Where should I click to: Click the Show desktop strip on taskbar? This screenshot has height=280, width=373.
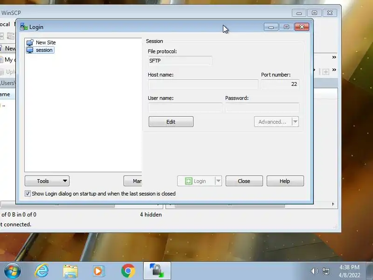370,271
